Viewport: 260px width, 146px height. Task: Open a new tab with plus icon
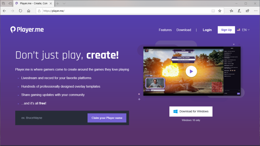pyautogui.click(x=58, y=4)
